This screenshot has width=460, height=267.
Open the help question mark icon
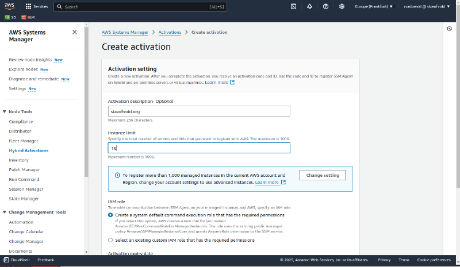[x=325, y=6]
